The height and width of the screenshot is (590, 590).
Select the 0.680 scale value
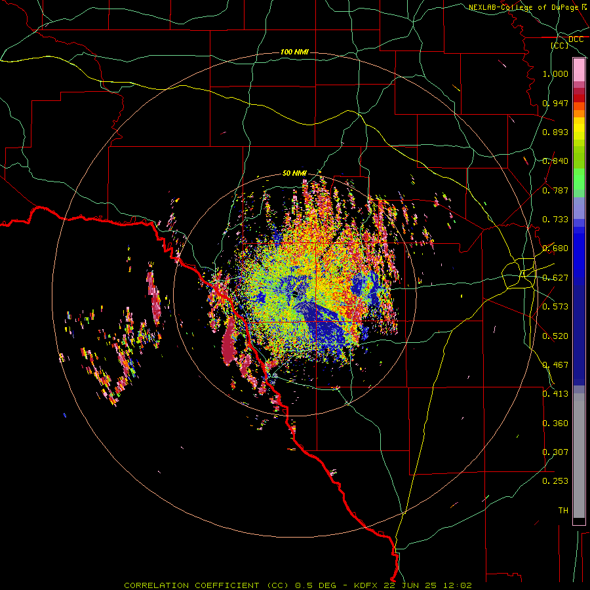(x=555, y=248)
